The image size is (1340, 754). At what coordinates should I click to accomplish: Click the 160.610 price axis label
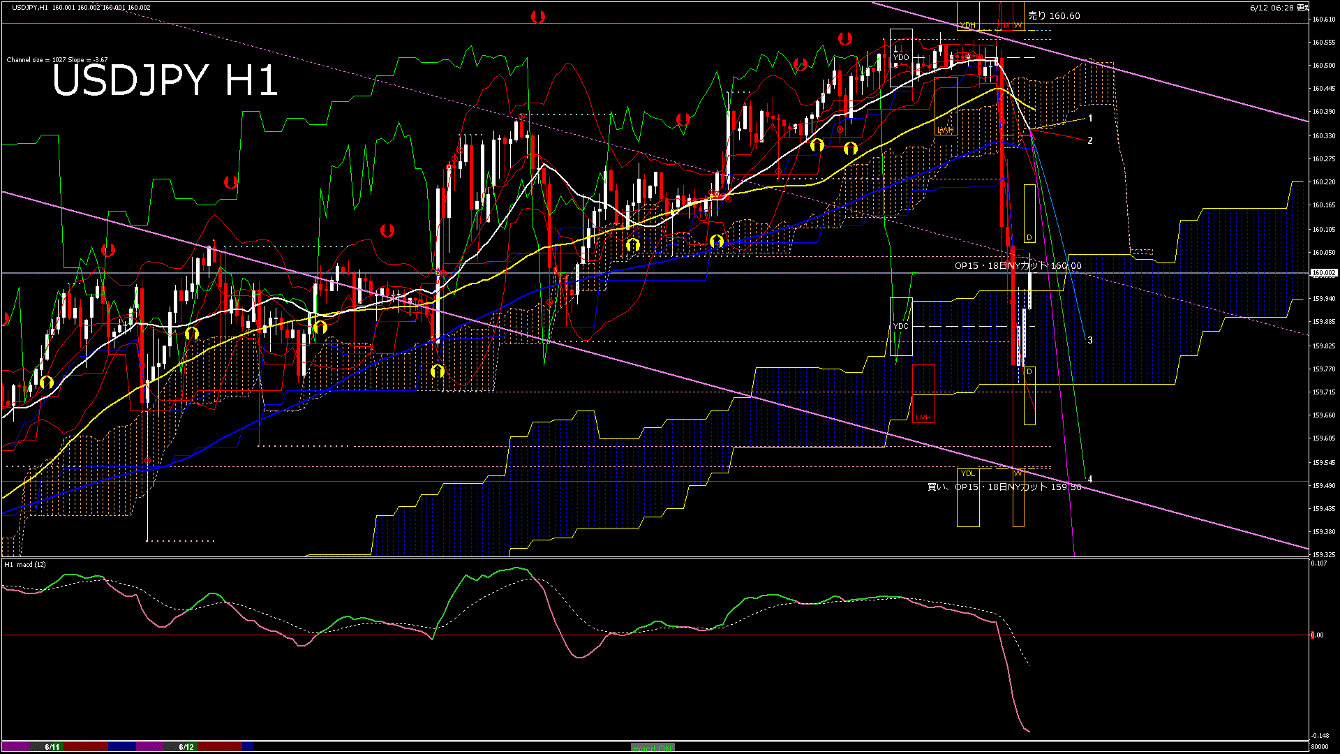[x=1324, y=19]
